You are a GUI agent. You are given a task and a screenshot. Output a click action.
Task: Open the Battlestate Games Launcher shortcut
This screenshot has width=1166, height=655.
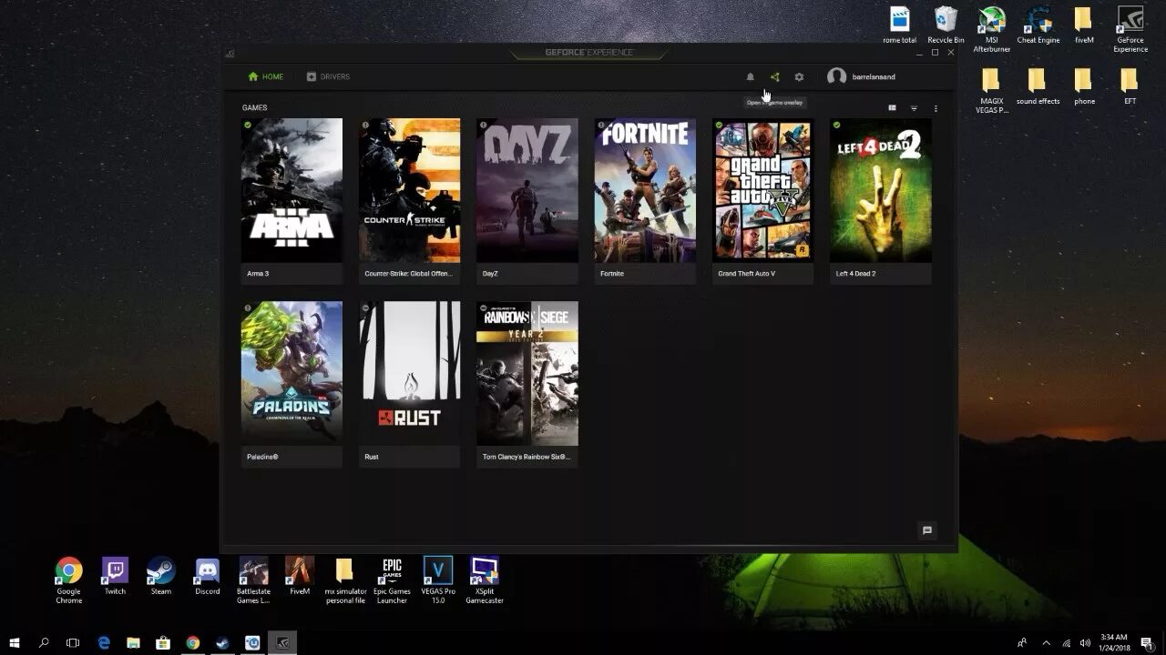point(253,580)
